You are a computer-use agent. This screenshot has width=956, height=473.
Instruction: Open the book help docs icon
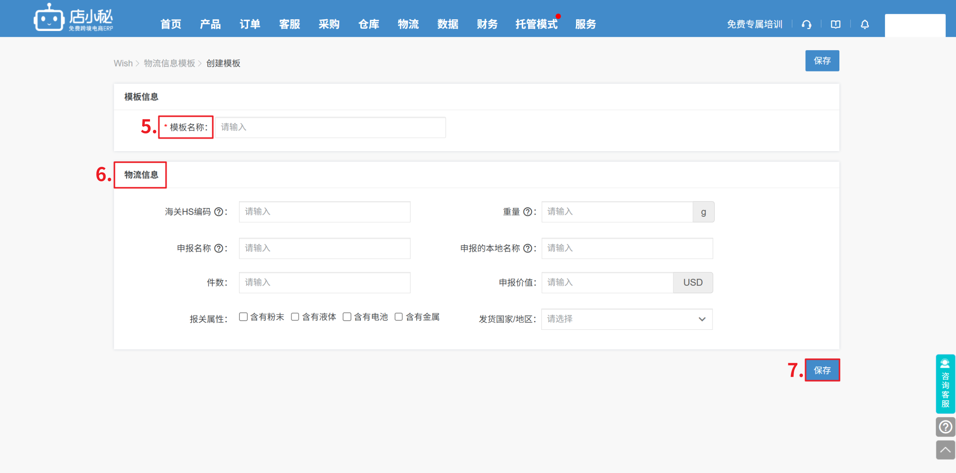(x=835, y=24)
